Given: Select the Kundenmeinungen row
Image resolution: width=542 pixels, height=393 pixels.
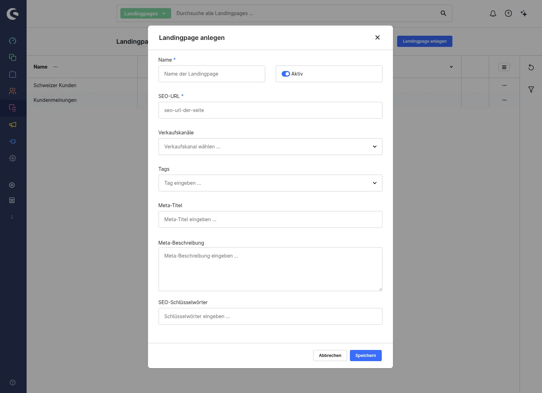Looking at the screenshot, I should tap(55, 100).
